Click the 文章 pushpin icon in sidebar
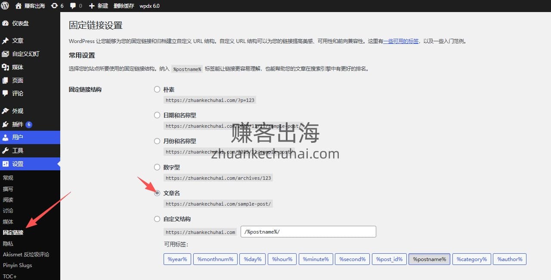The width and height of the screenshot is (551, 280). coord(5,40)
